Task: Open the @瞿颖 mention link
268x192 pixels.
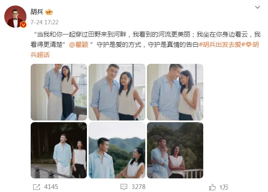Action: point(79,45)
